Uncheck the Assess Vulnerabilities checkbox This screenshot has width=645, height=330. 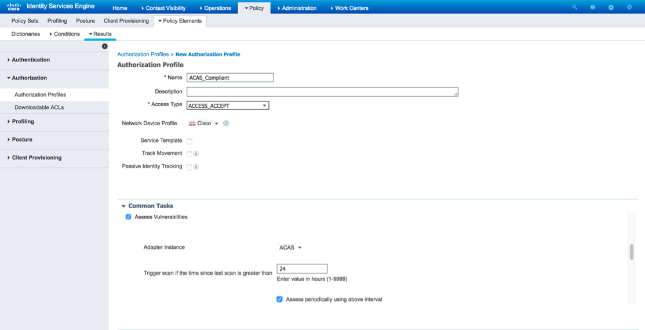point(128,217)
